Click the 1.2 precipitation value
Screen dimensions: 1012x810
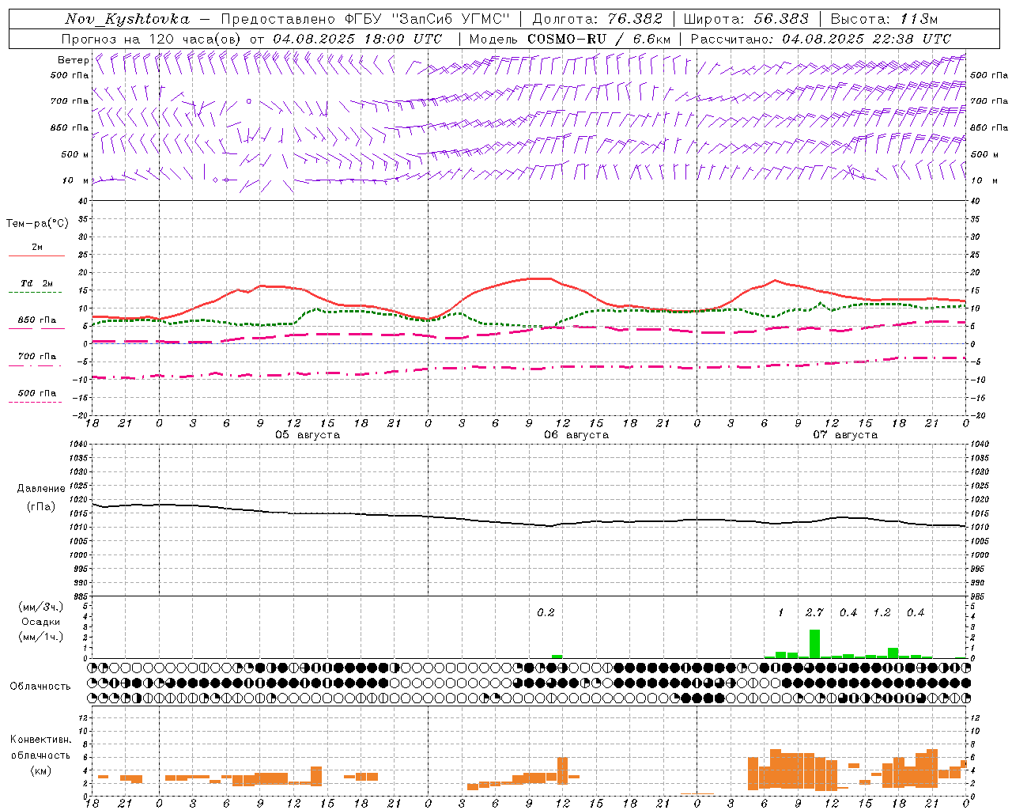click(882, 613)
